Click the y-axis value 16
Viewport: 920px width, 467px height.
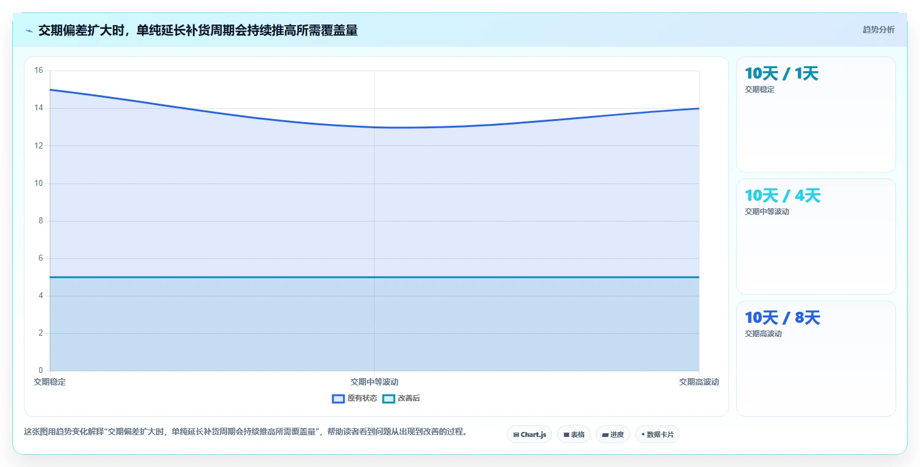39,71
